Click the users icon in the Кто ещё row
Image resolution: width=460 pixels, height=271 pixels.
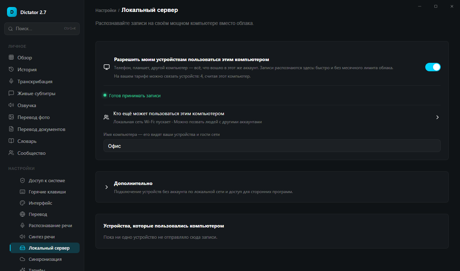point(106,117)
